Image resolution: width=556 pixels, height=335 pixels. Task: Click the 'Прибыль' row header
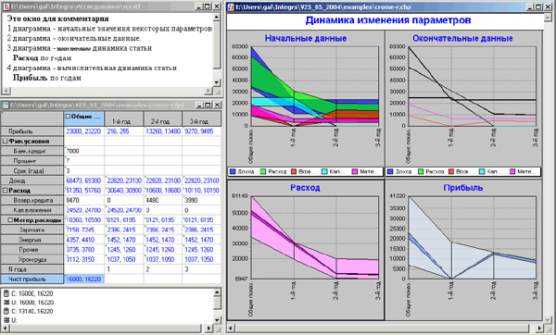tap(32, 131)
